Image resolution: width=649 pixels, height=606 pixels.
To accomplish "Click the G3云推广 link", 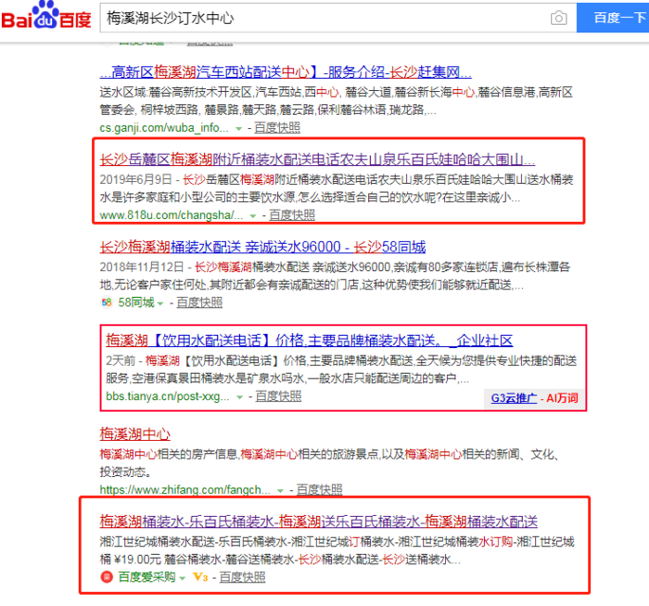I will 514,398.
